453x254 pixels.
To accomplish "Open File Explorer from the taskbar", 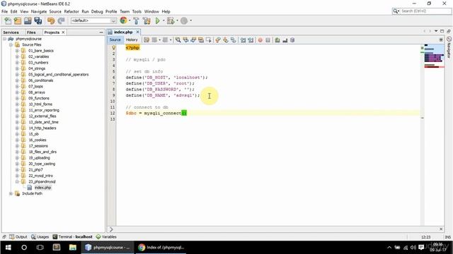I will tap(72, 248).
